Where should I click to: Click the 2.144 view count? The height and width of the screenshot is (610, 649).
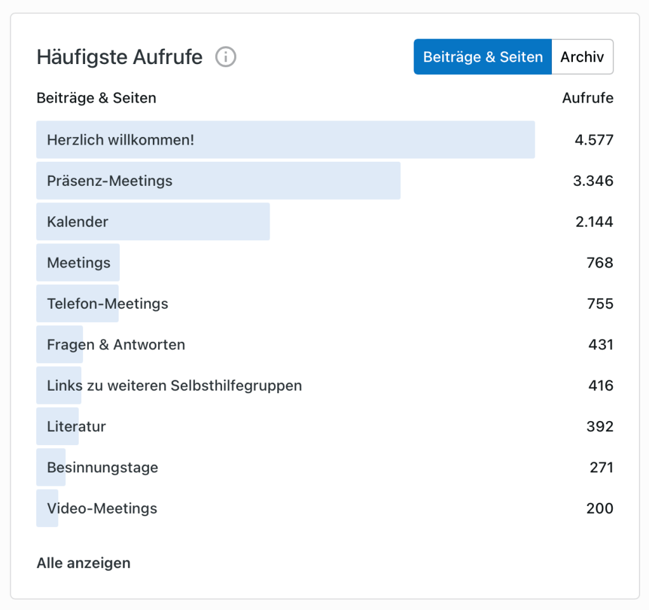click(x=593, y=222)
